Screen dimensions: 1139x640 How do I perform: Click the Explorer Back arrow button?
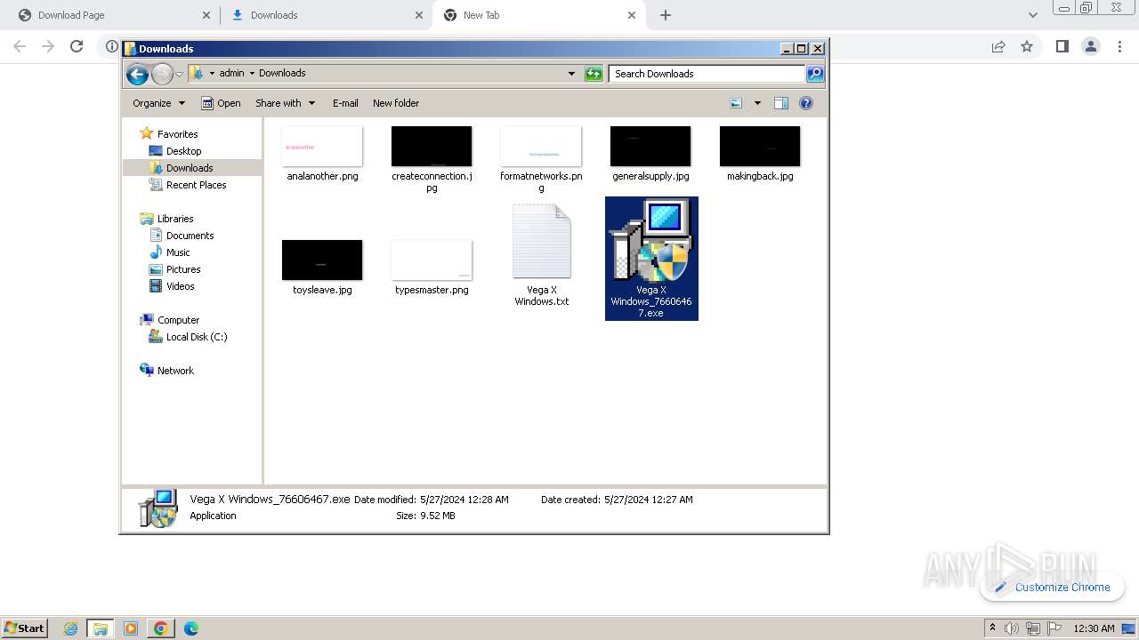137,75
